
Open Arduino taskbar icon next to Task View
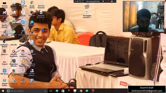tap(57, 91)
